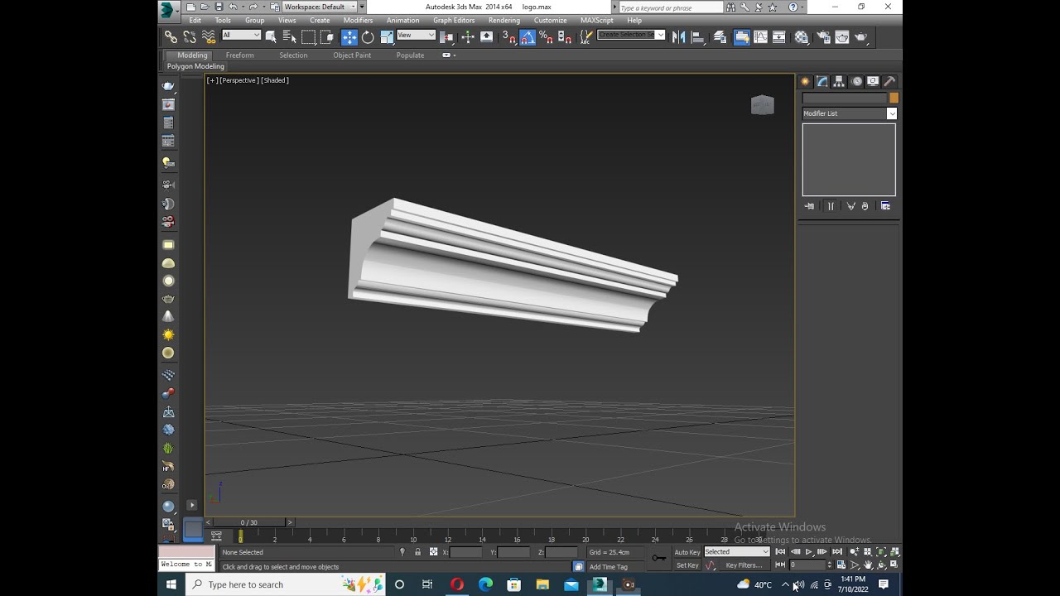1060x596 pixels.
Task: Toggle the Selection Lock padlock
Action: 417,552
